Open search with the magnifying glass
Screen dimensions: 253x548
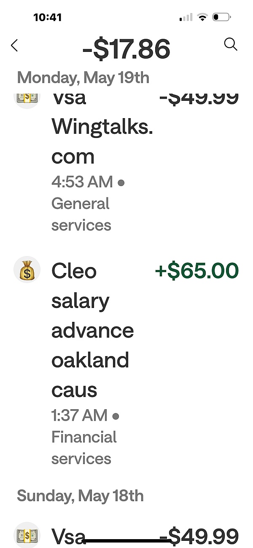(x=231, y=44)
